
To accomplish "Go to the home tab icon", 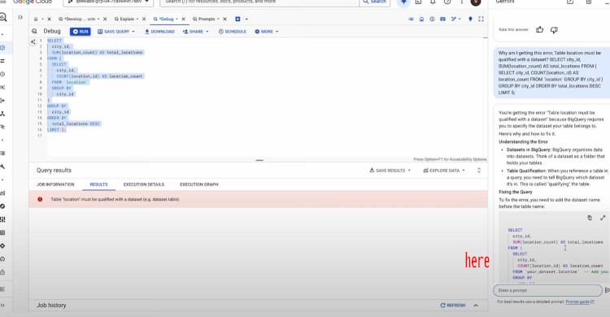I will tap(36, 19).
